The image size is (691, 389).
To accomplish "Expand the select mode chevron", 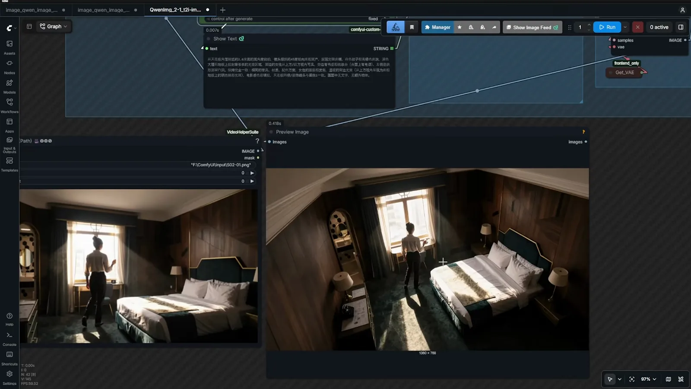I will (620, 379).
